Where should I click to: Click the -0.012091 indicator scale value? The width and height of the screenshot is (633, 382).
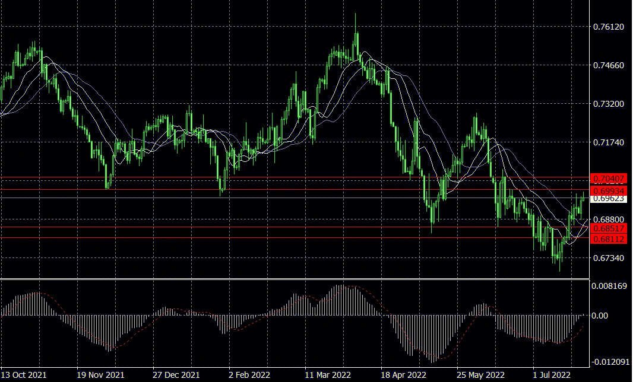pos(611,362)
